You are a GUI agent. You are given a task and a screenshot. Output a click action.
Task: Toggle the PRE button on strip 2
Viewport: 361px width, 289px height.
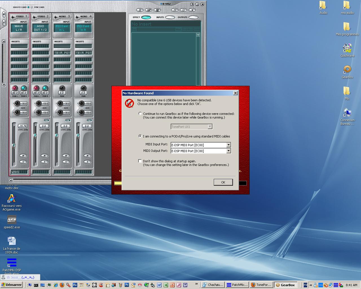tap(47, 120)
